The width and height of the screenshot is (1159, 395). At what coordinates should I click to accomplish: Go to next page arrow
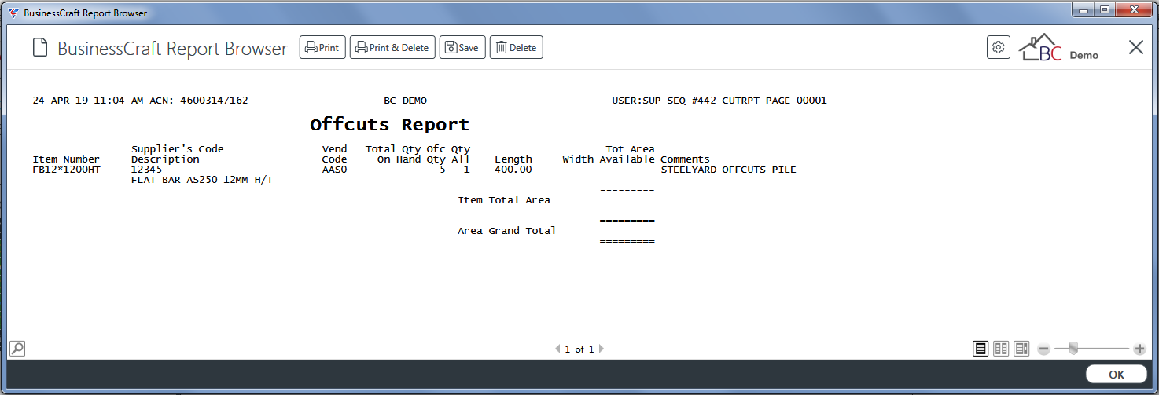click(x=602, y=349)
